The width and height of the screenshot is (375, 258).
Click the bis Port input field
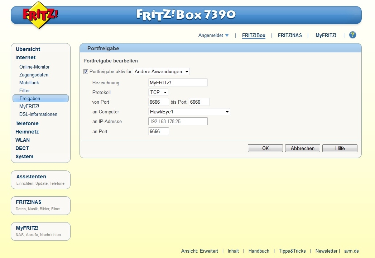199,102
